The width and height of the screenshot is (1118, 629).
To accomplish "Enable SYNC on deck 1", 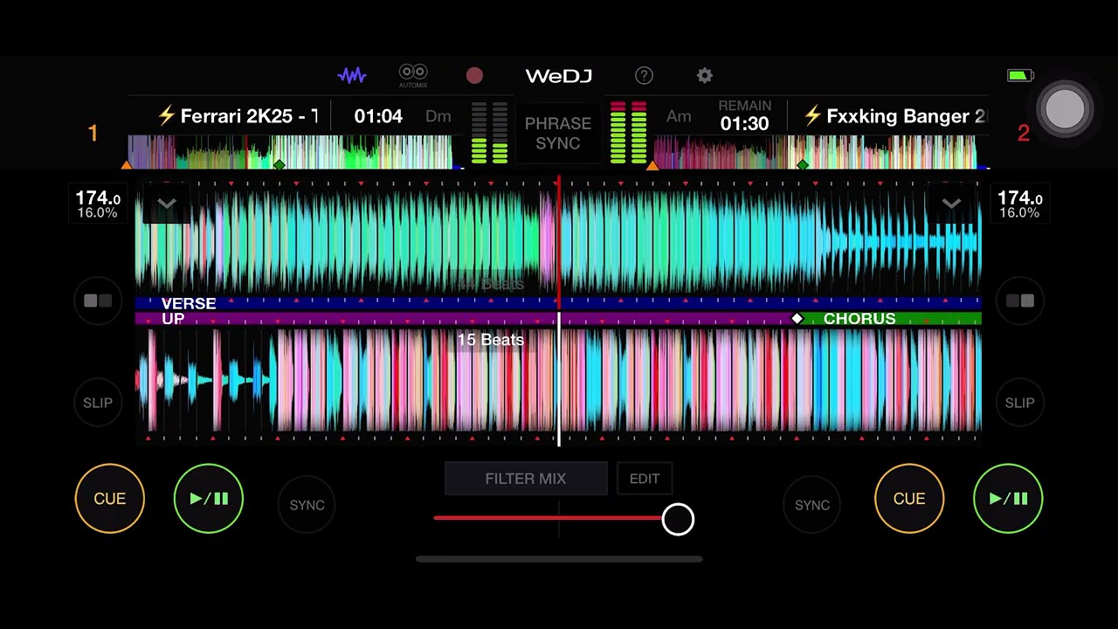I will (x=307, y=505).
